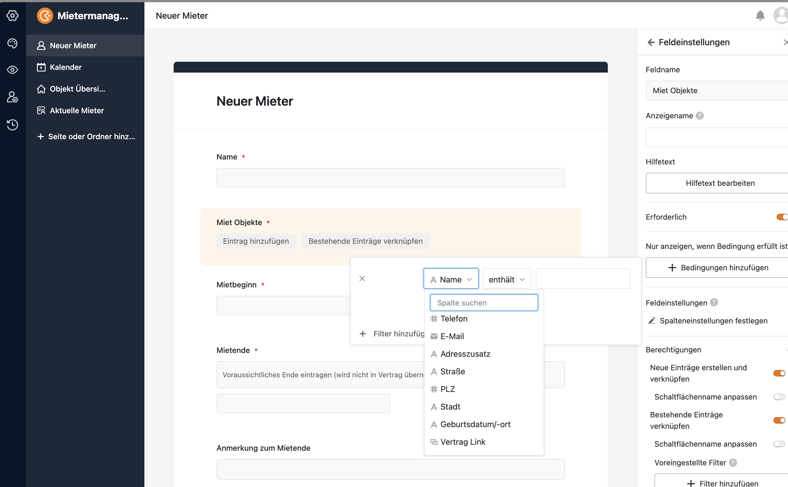Toggle Neue Einträge erstellen und verknüpfen
Screen dimensions: 788x487
tap(779, 373)
